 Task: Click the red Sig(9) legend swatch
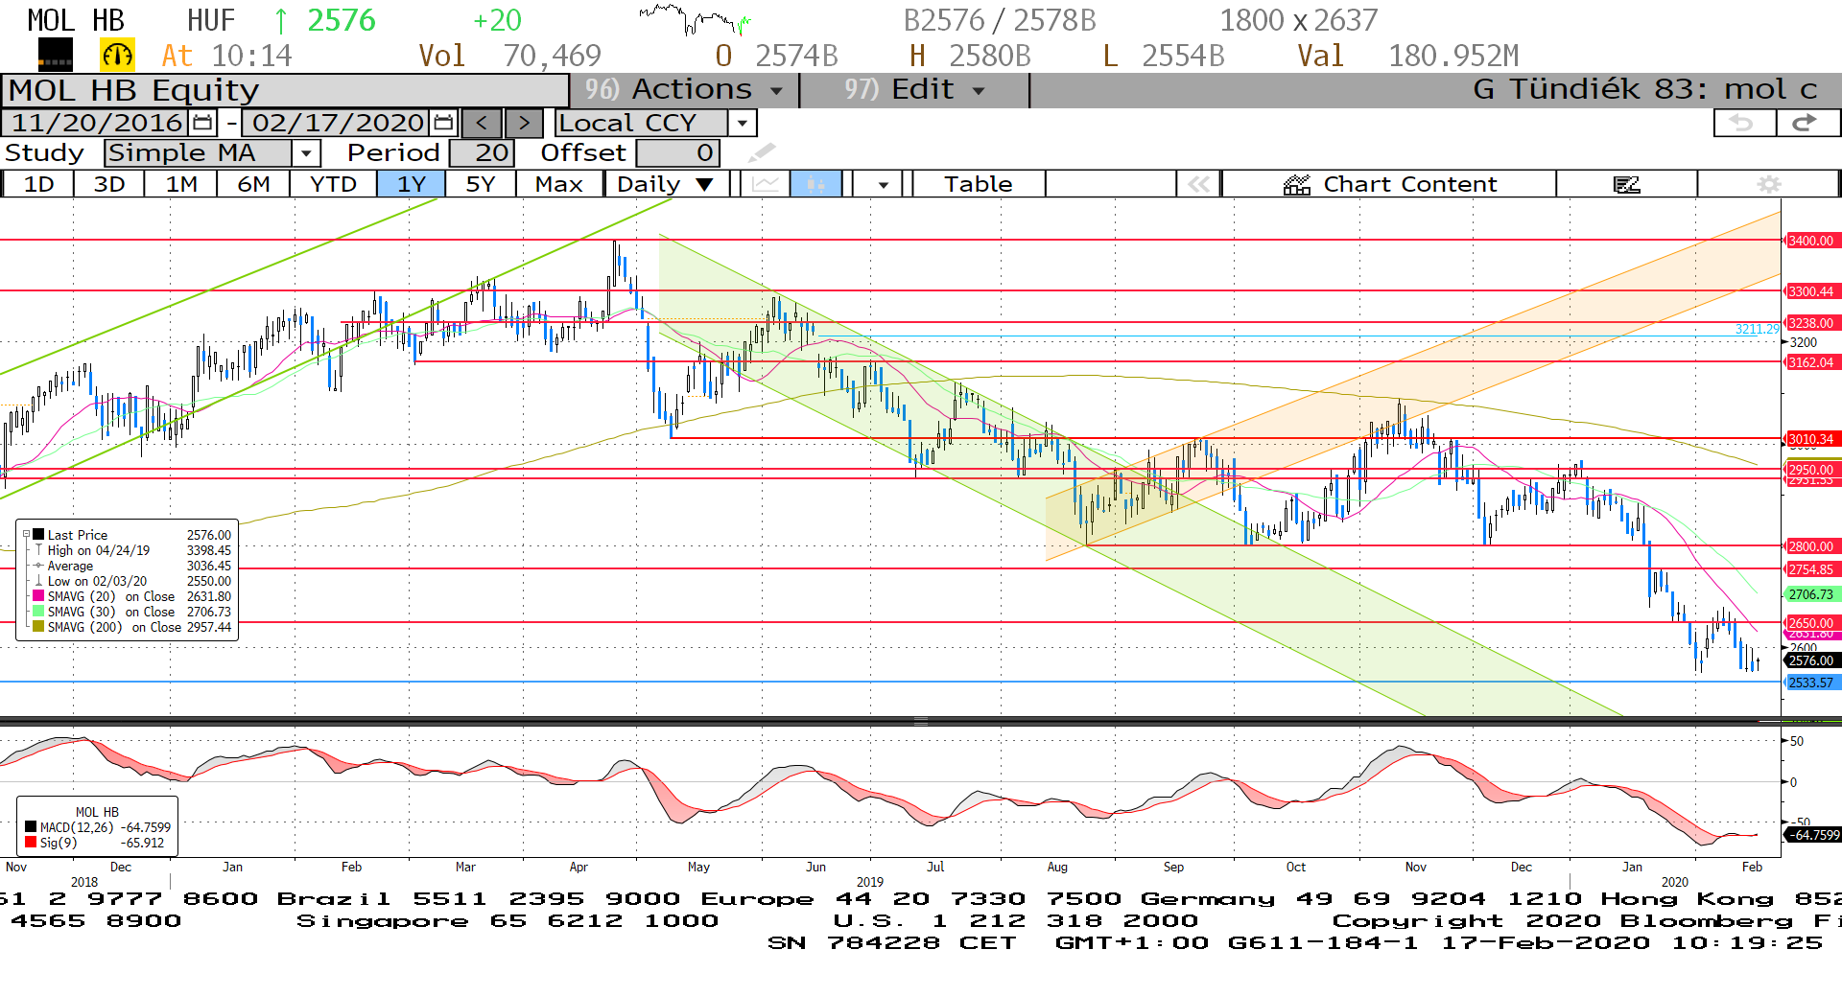tap(31, 843)
